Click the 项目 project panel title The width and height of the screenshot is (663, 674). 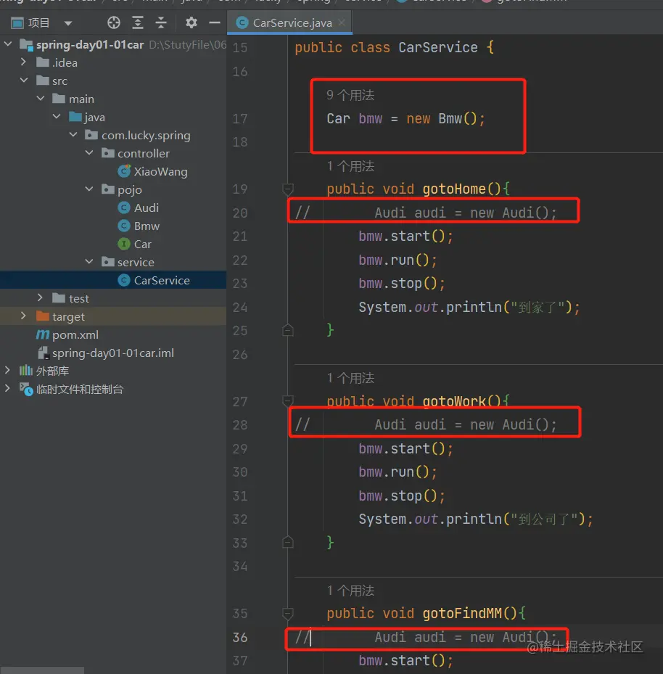[38, 22]
